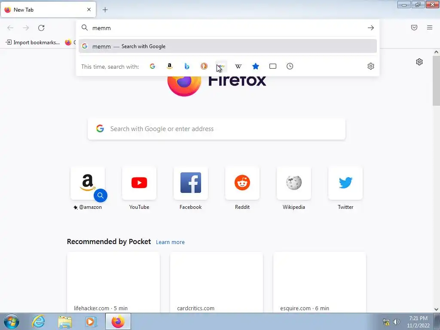This screenshot has height=330, width=440.
Task: Close the New Tab tab
Action: [x=89, y=9]
